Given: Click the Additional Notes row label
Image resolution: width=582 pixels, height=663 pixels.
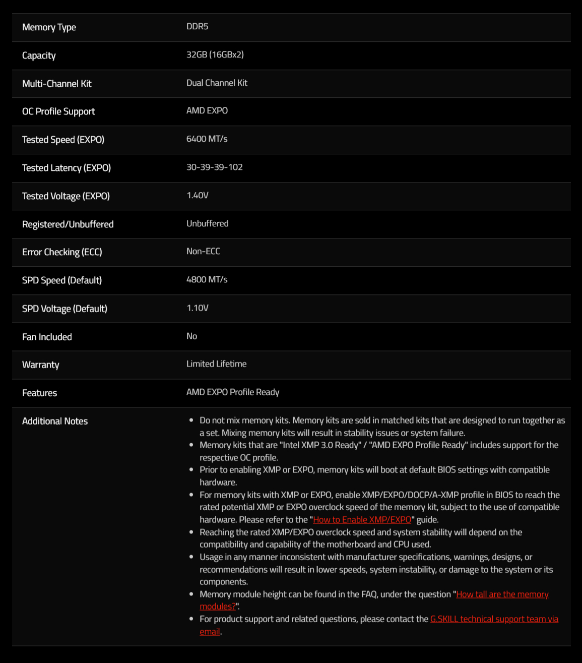Looking at the screenshot, I should pos(55,421).
